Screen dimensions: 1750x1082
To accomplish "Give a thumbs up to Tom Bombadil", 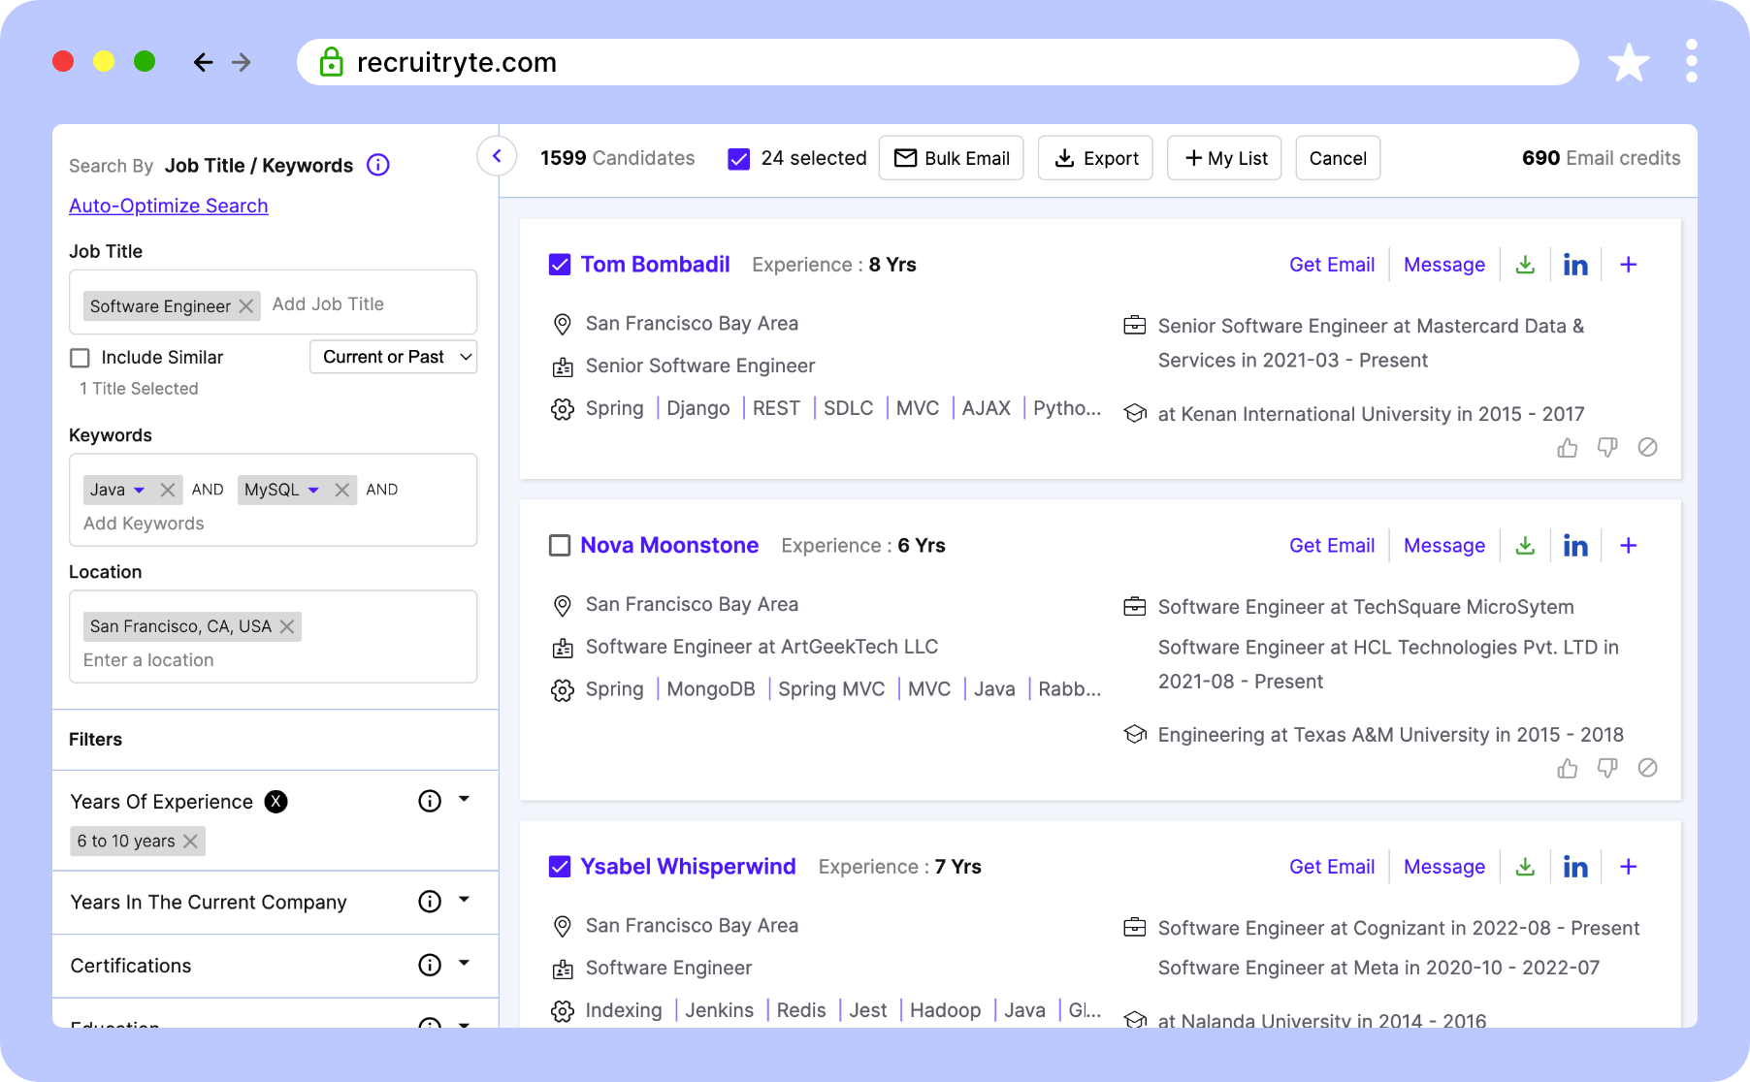I will click(x=1567, y=447).
